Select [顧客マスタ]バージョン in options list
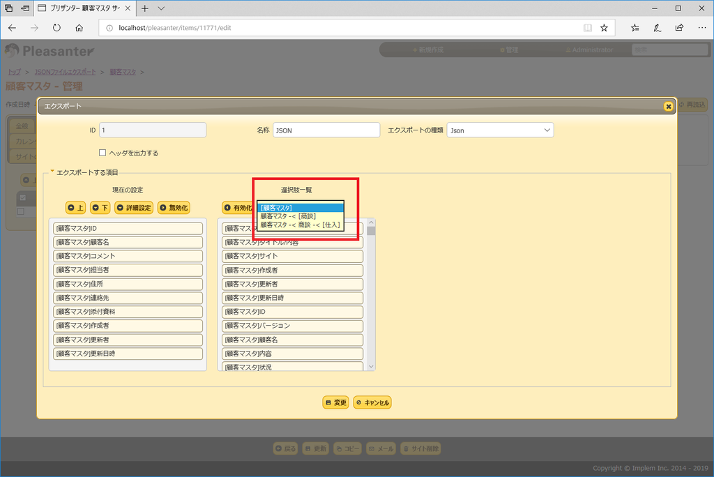The height and width of the screenshot is (477, 714). pyautogui.click(x=292, y=326)
